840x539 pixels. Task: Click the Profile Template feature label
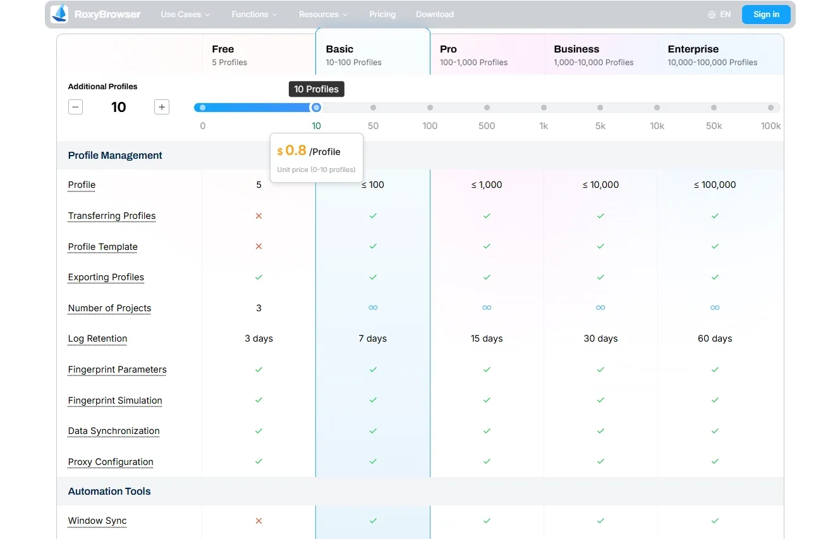(x=103, y=247)
